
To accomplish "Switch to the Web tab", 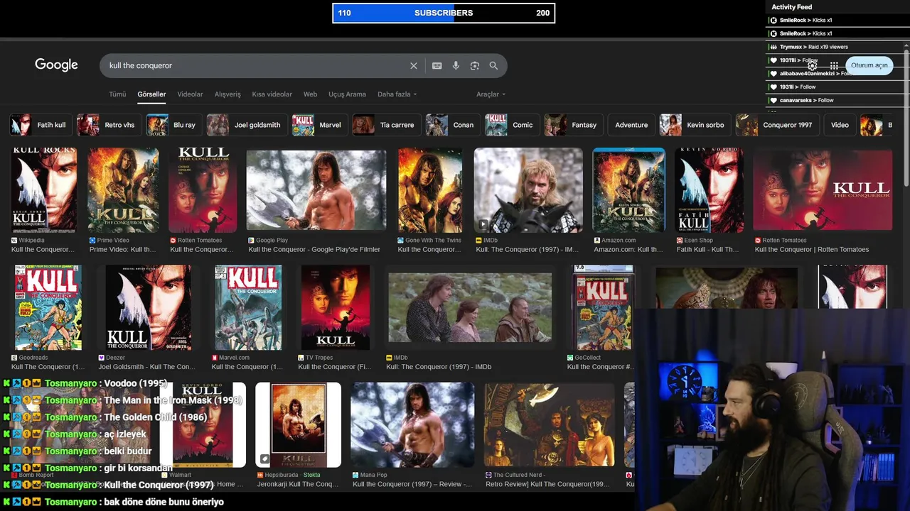I will coord(310,94).
